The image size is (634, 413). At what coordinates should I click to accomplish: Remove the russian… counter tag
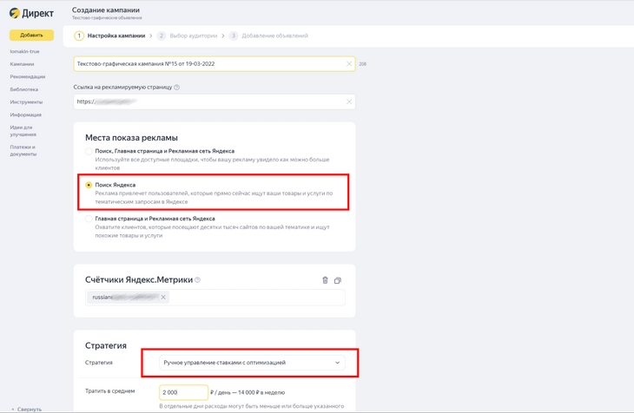tap(163, 297)
